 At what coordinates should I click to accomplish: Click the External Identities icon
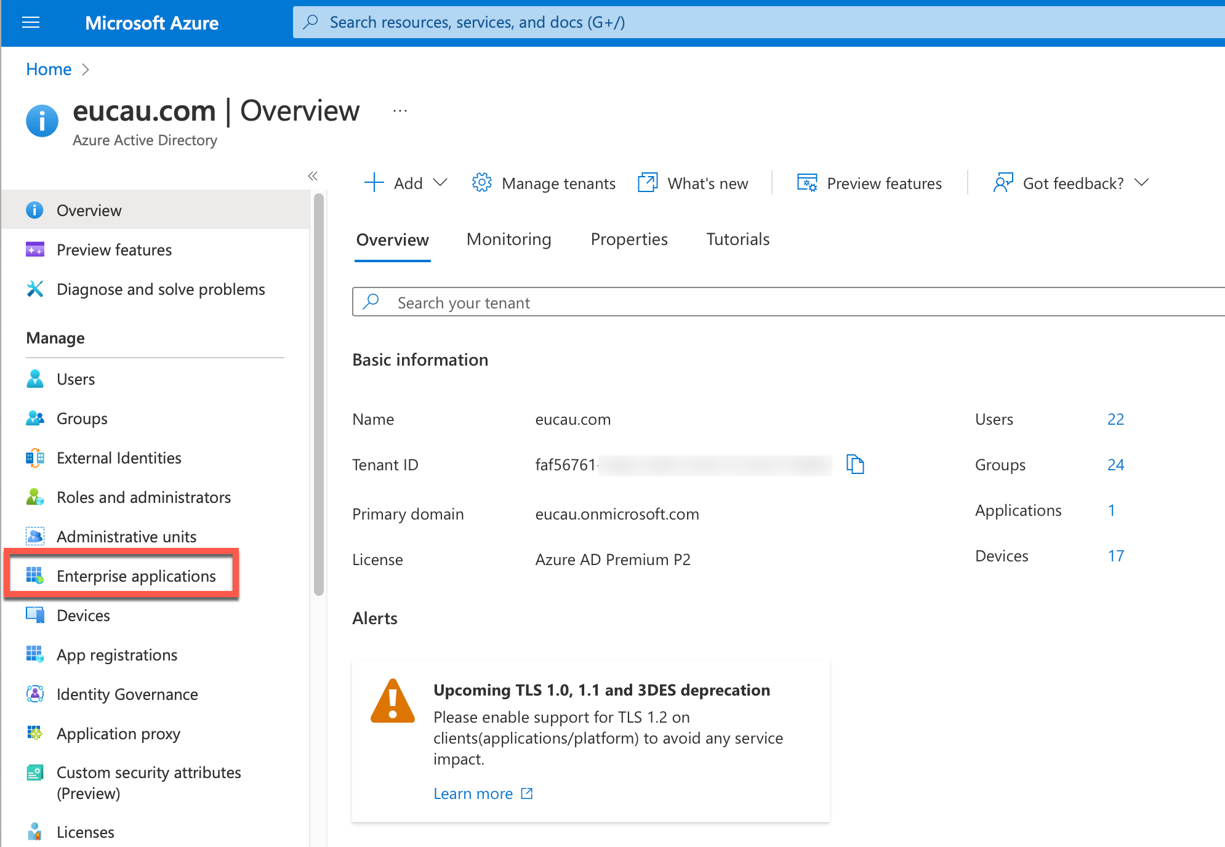pyautogui.click(x=35, y=458)
